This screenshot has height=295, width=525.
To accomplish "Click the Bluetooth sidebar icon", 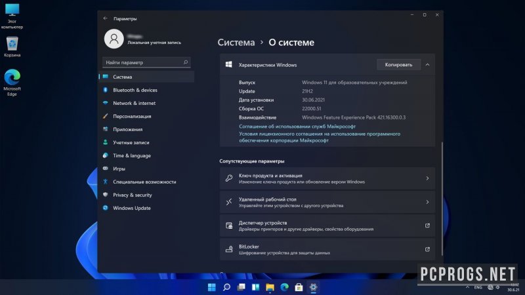I will (x=106, y=90).
